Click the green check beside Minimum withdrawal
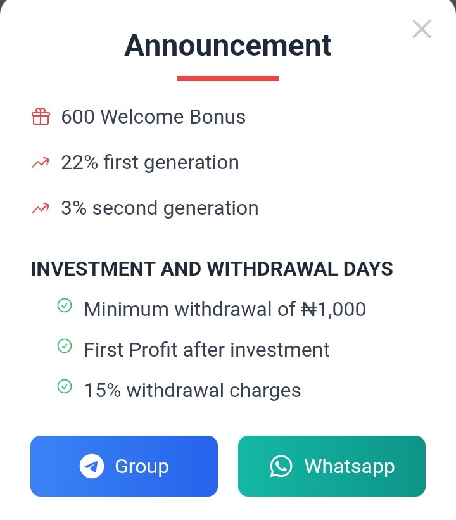The height and width of the screenshot is (520, 456). (x=65, y=305)
